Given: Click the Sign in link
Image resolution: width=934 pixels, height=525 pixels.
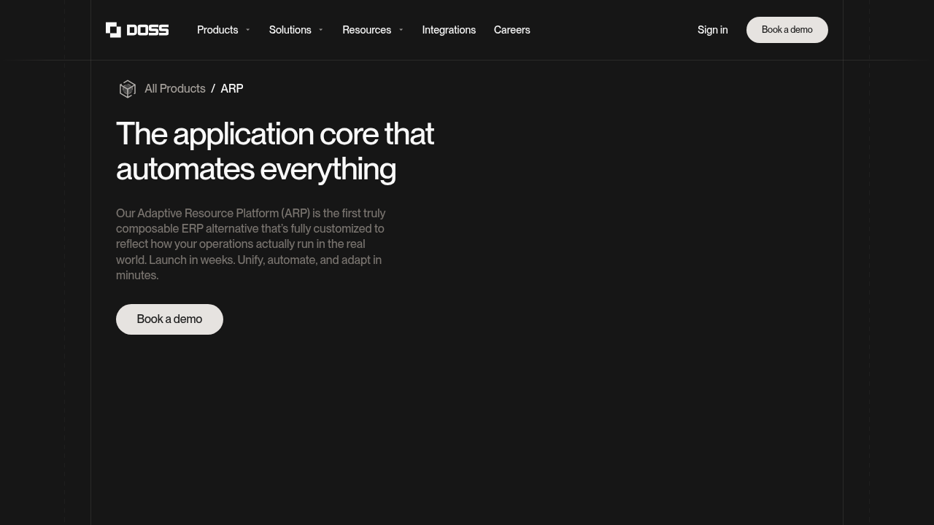Looking at the screenshot, I should coord(712,30).
